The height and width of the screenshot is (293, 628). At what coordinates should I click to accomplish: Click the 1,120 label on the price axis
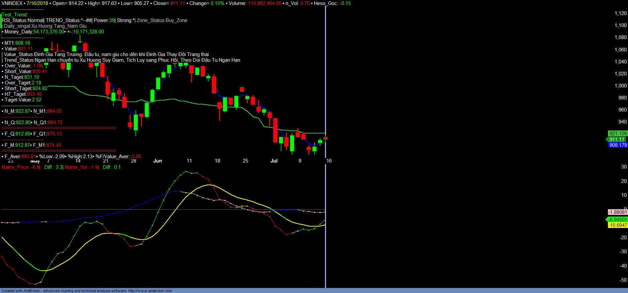(620, 13)
